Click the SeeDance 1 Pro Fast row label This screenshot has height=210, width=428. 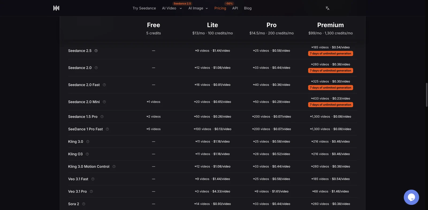click(x=85, y=129)
